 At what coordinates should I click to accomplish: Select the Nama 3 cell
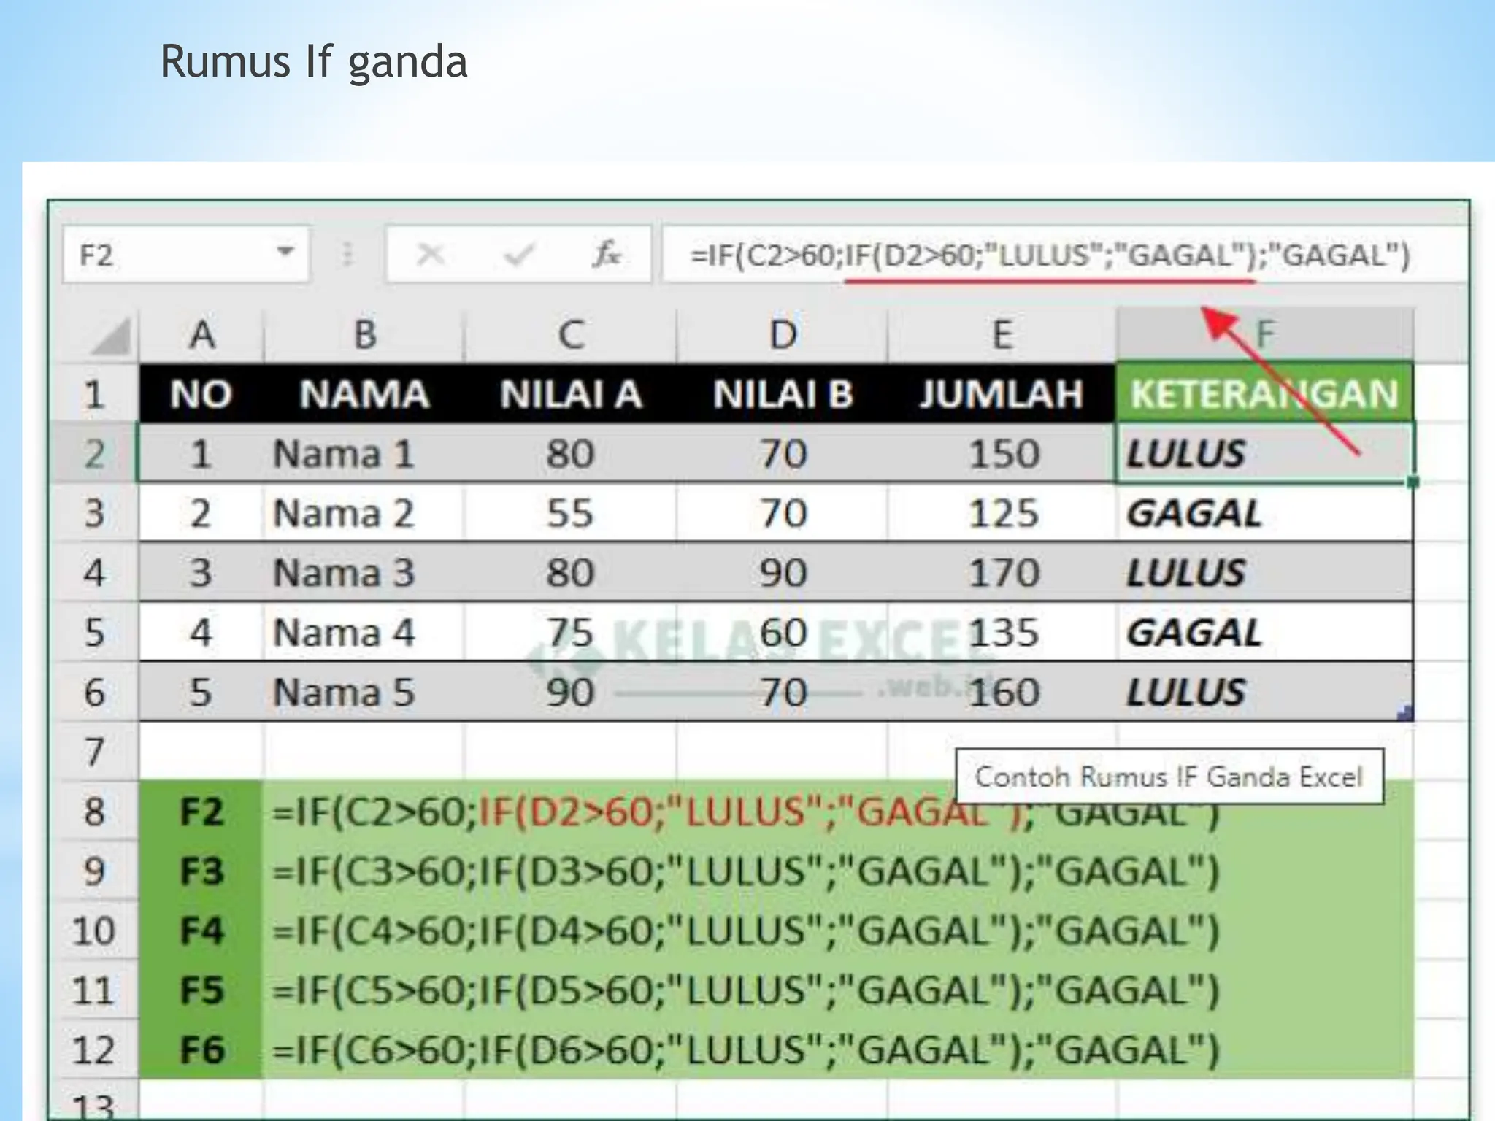(x=343, y=573)
